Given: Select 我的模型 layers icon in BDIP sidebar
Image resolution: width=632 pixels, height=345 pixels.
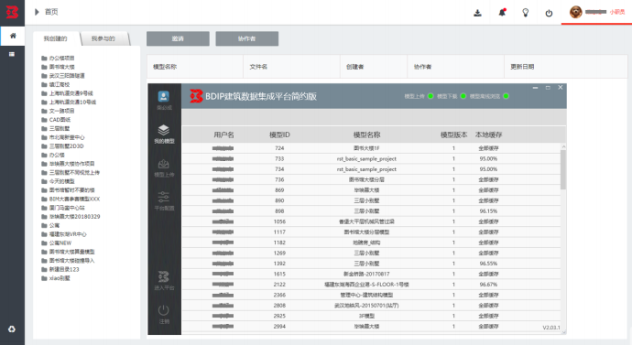Looking at the screenshot, I should [164, 131].
